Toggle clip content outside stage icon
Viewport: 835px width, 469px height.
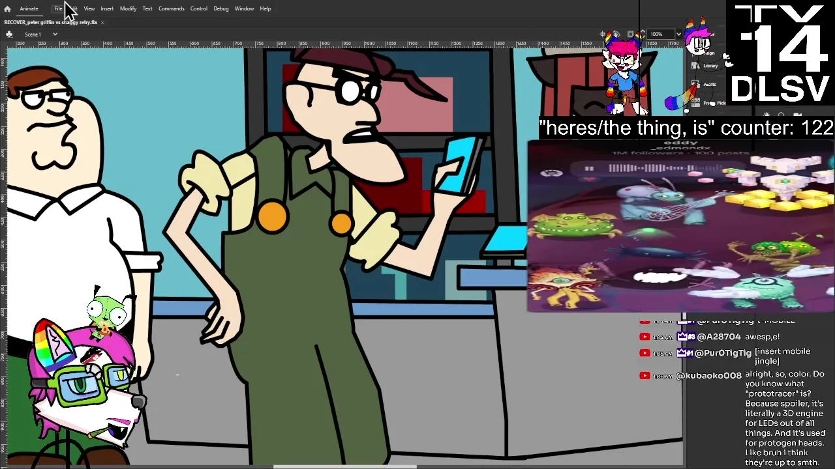631,34
